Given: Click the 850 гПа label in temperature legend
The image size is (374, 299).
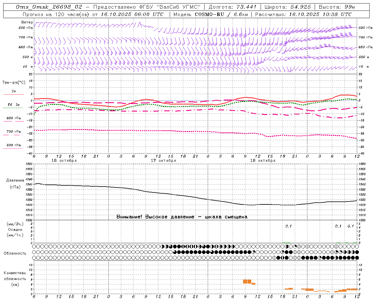Looking at the screenshot, I should (13, 118).
